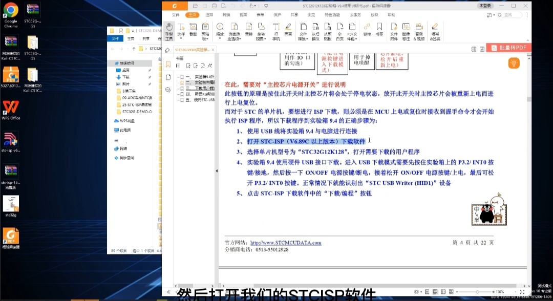Switch to the 保护 ribbon tab
The height and width of the screenshot is (301, 553).
(x=277, y=15)
